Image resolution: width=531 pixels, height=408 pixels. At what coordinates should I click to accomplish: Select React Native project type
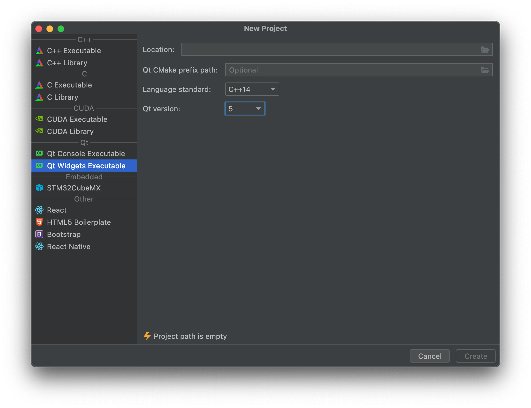(x=84, y=247)
